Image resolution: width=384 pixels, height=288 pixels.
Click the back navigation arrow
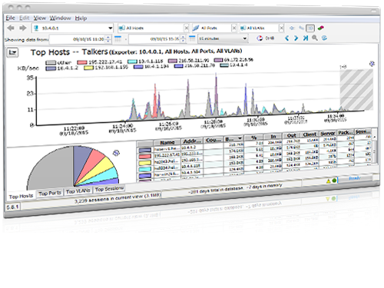(x=11, y=28)
